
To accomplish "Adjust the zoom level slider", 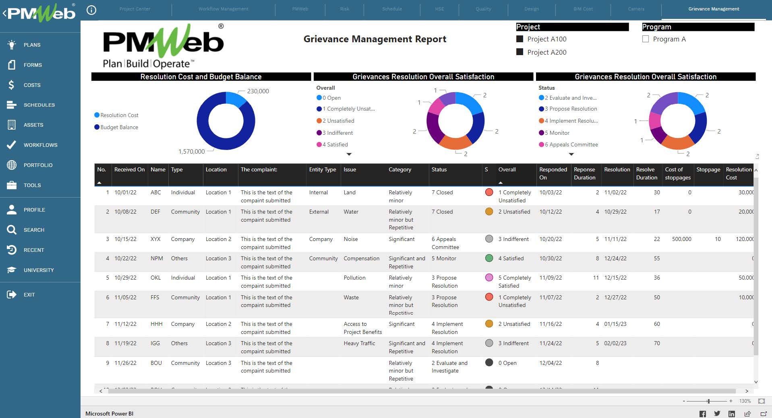I will click(708, 401).
